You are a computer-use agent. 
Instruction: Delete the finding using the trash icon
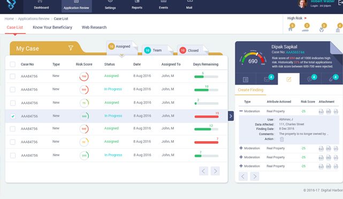tap(282, 139)
